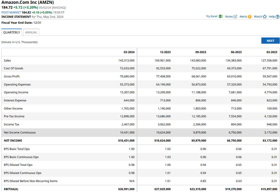The image size is (280, 192).
Task: Click the orange Alerts exclamation icon
Action: point(249,17)
